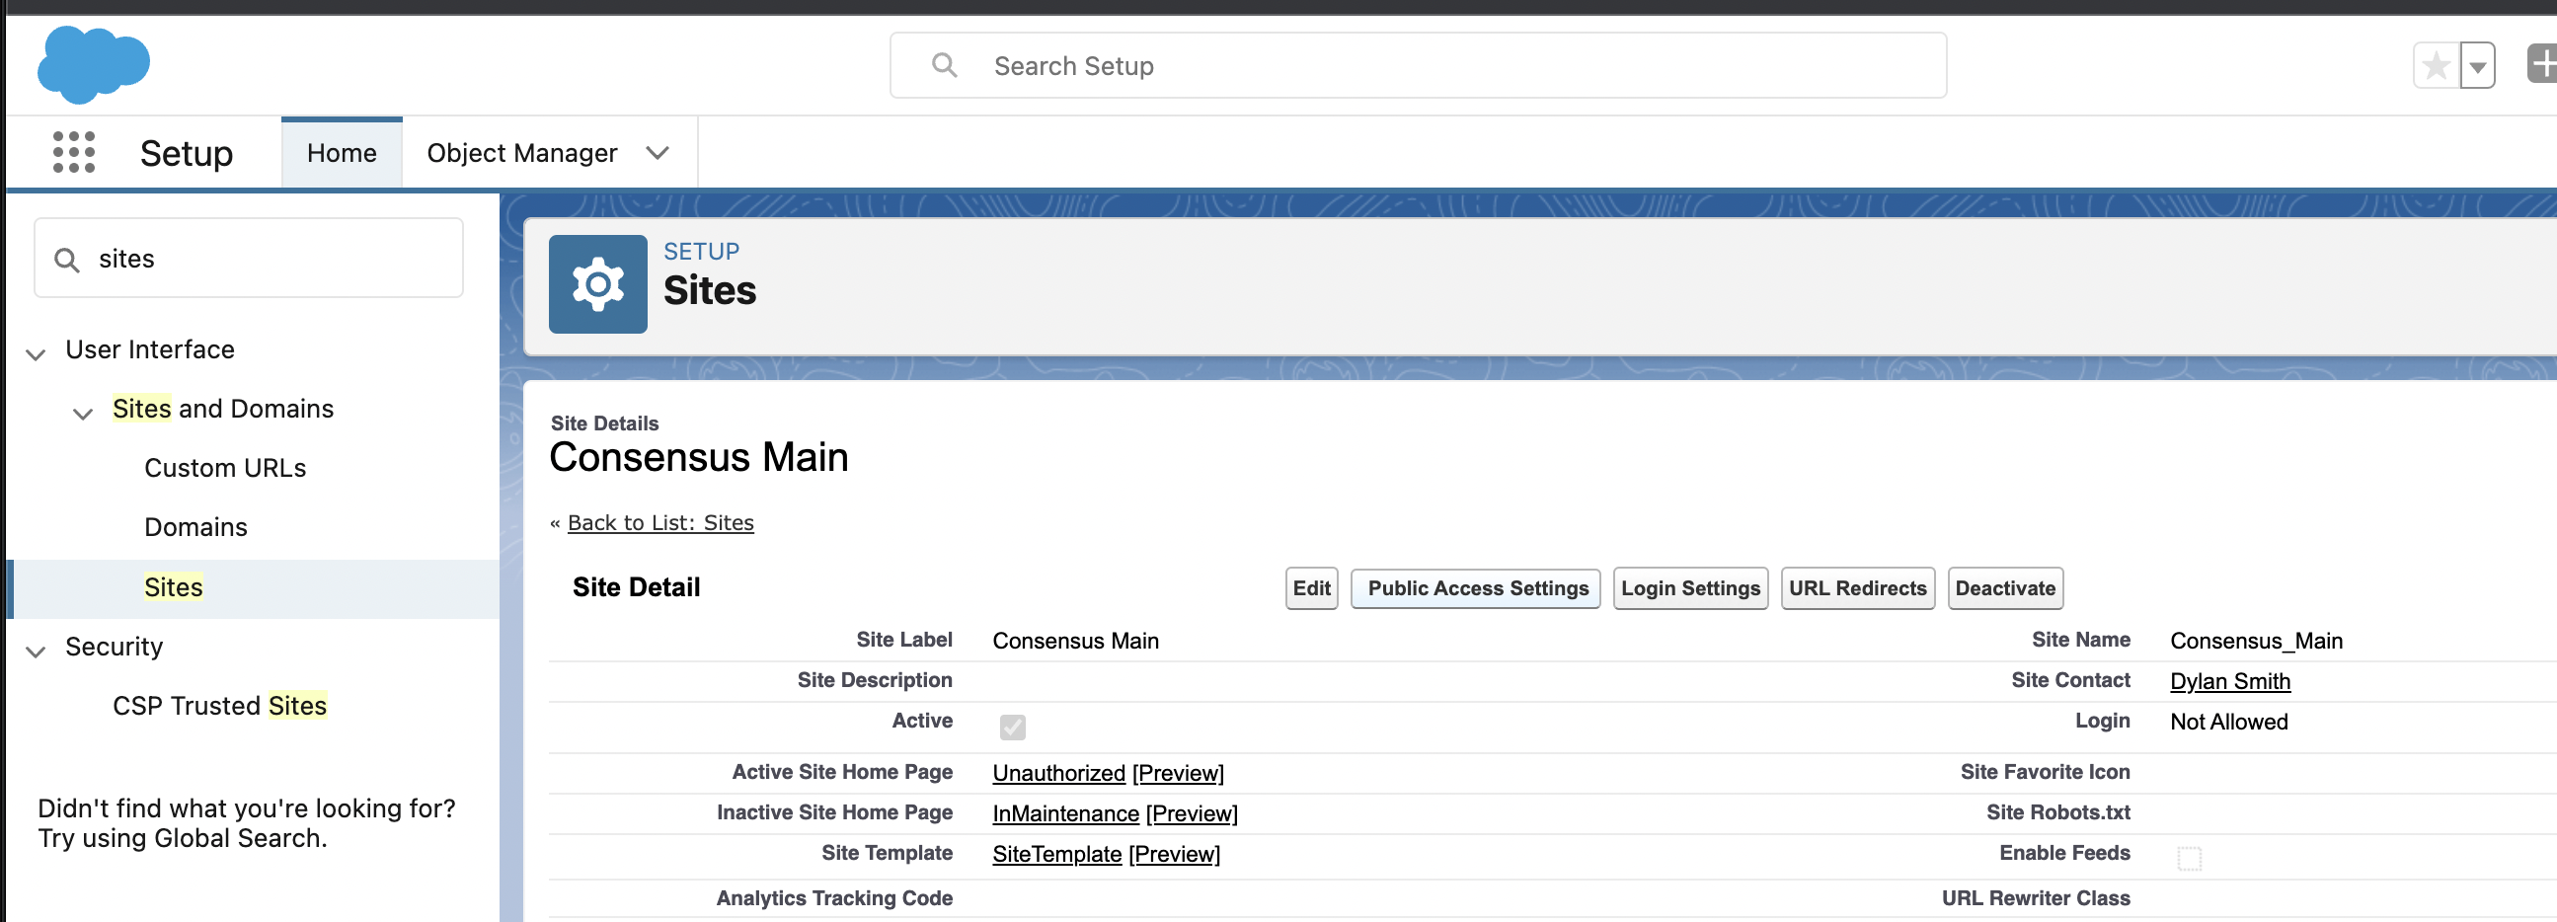Open the Object Manager dropdown chevron
The image size is (2557, 922).
point(658,153)
